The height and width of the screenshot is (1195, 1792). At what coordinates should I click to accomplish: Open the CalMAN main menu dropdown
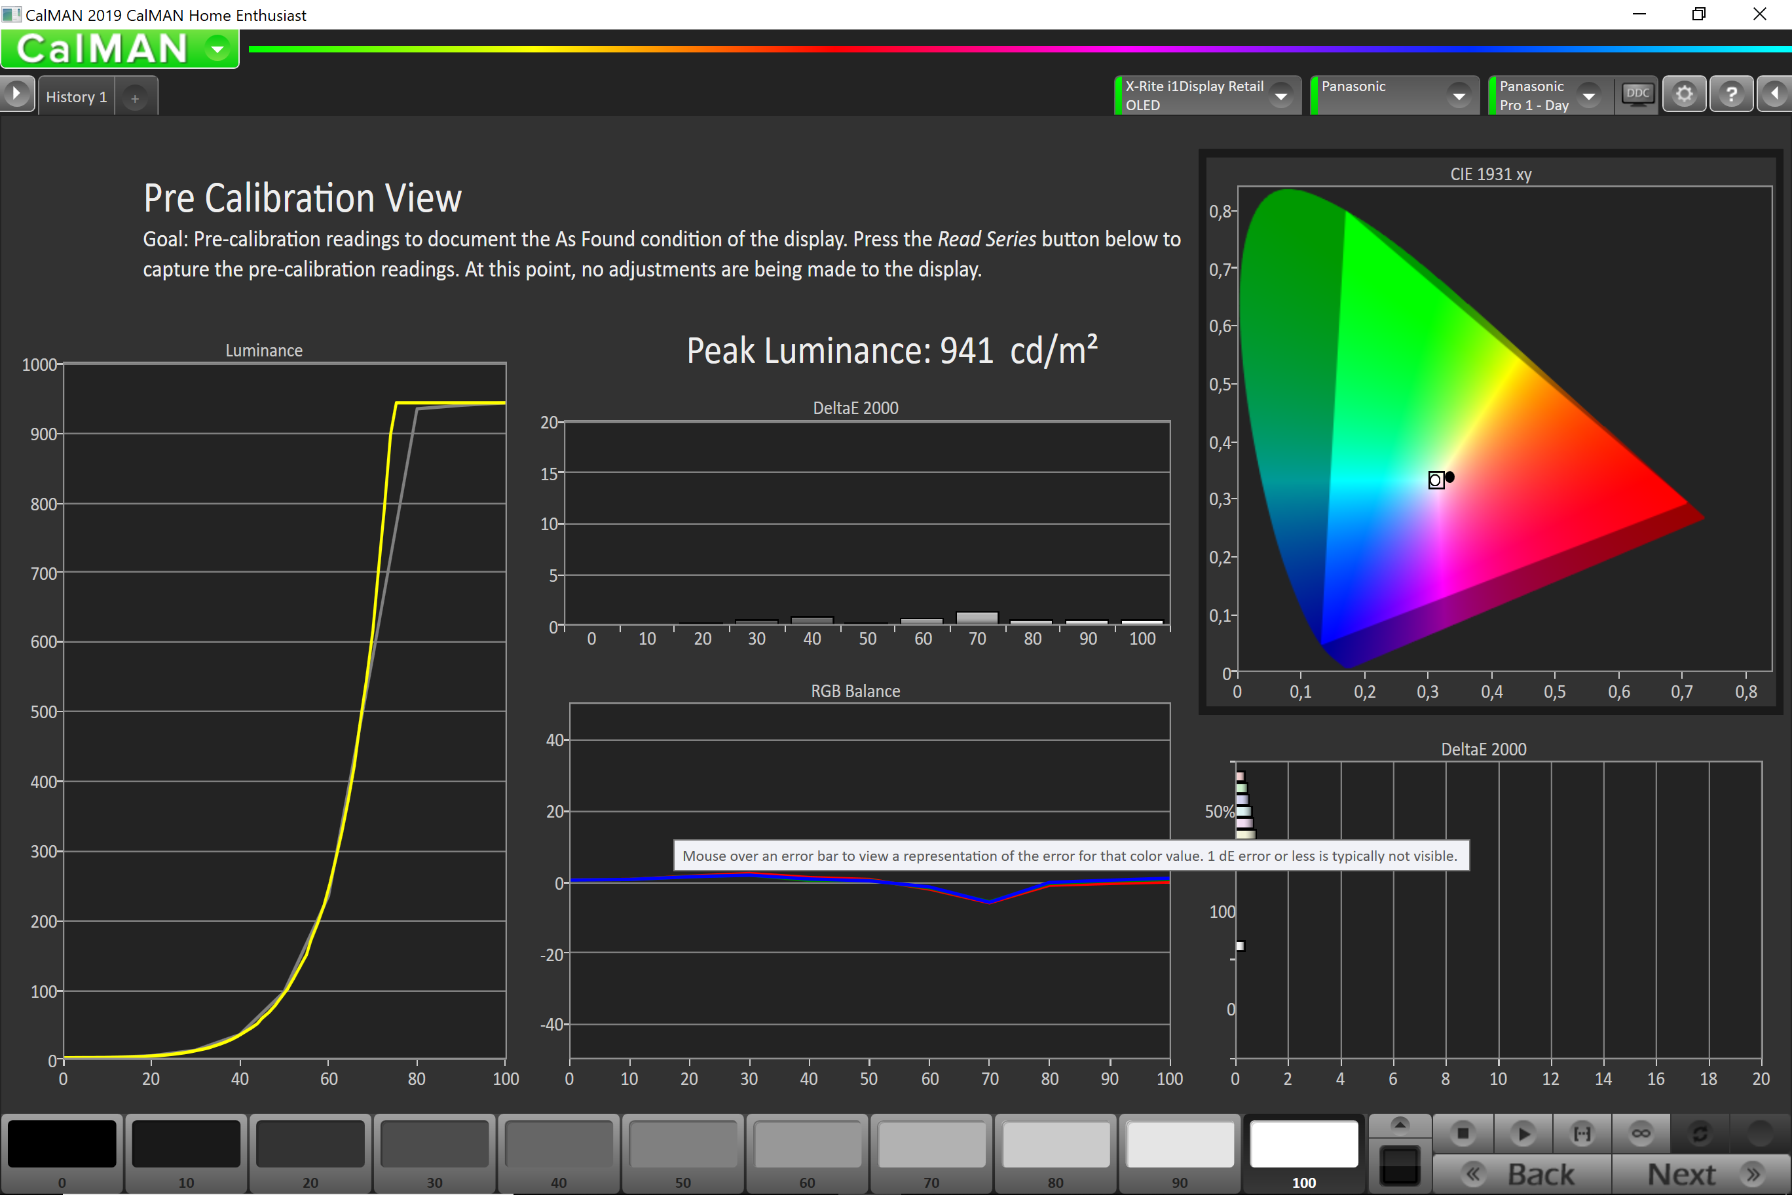pos(217,48)
